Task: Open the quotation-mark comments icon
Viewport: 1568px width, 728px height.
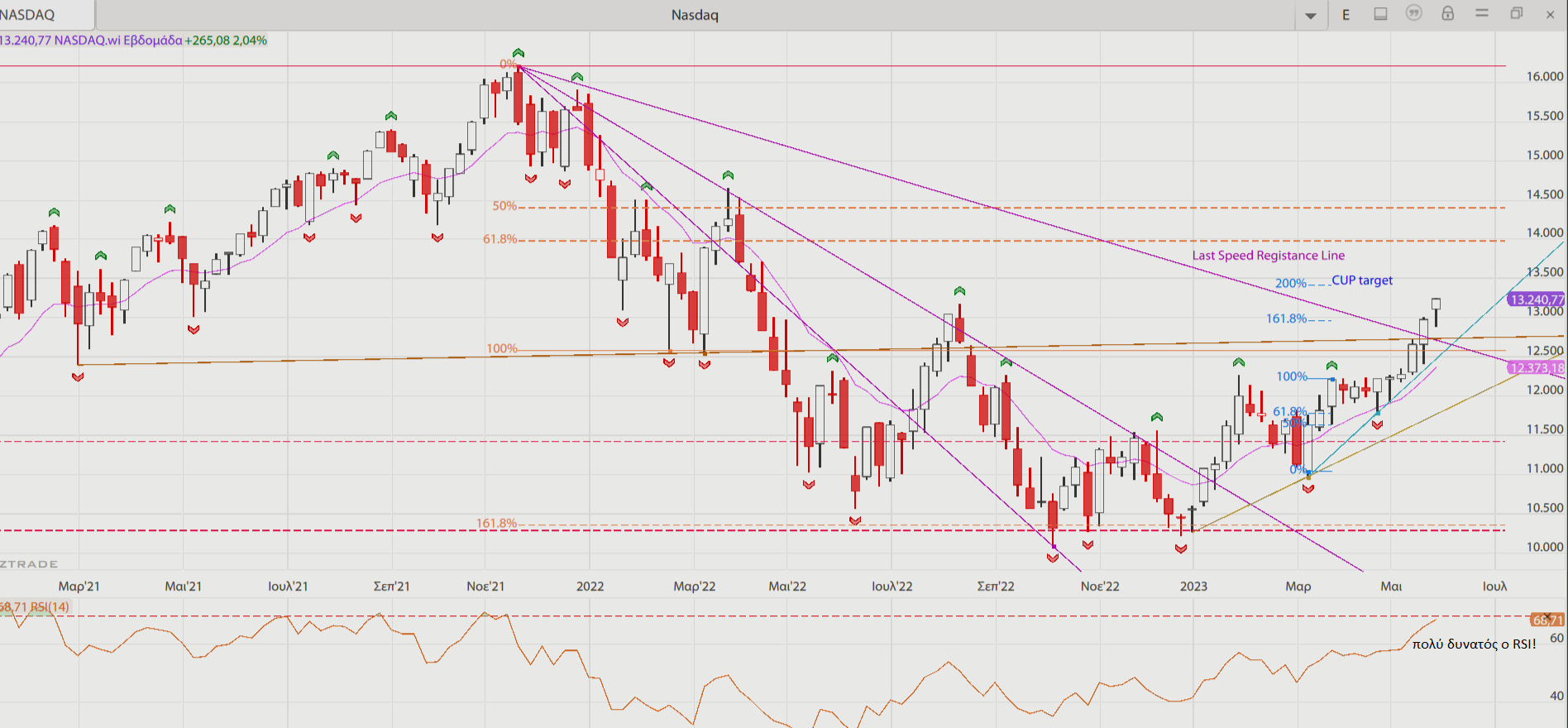Action: [1414, 13]
